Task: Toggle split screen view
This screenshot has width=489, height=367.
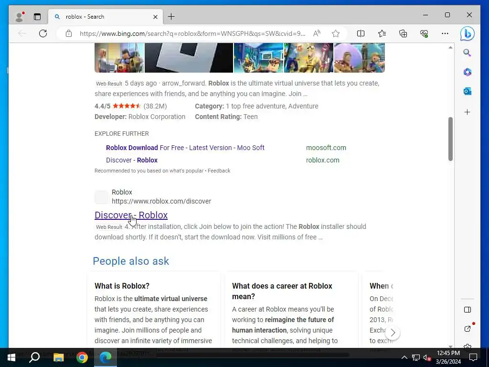Action: 361,33
